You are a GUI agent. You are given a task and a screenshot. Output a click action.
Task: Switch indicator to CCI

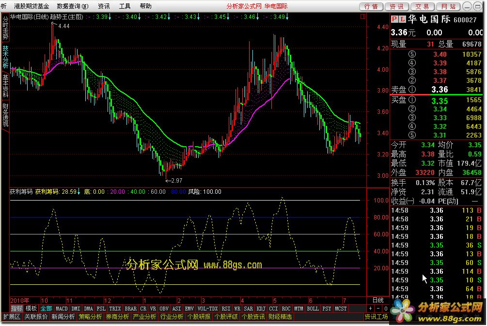click(273, 309)
